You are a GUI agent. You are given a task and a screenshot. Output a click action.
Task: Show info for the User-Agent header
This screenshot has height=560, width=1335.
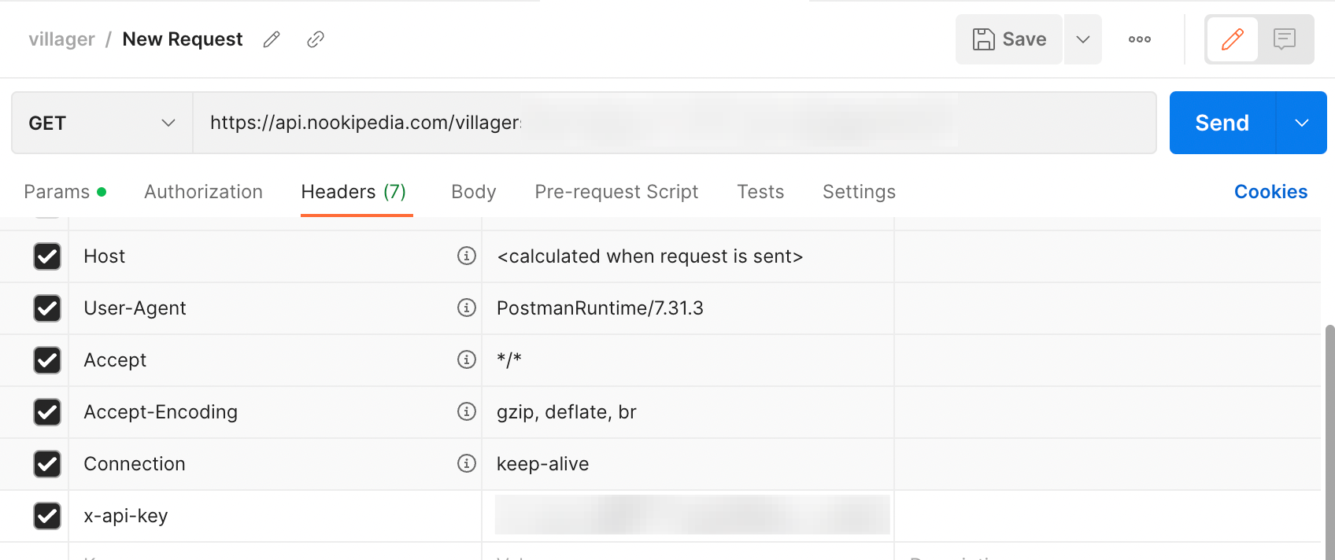(x=467, y=308)
